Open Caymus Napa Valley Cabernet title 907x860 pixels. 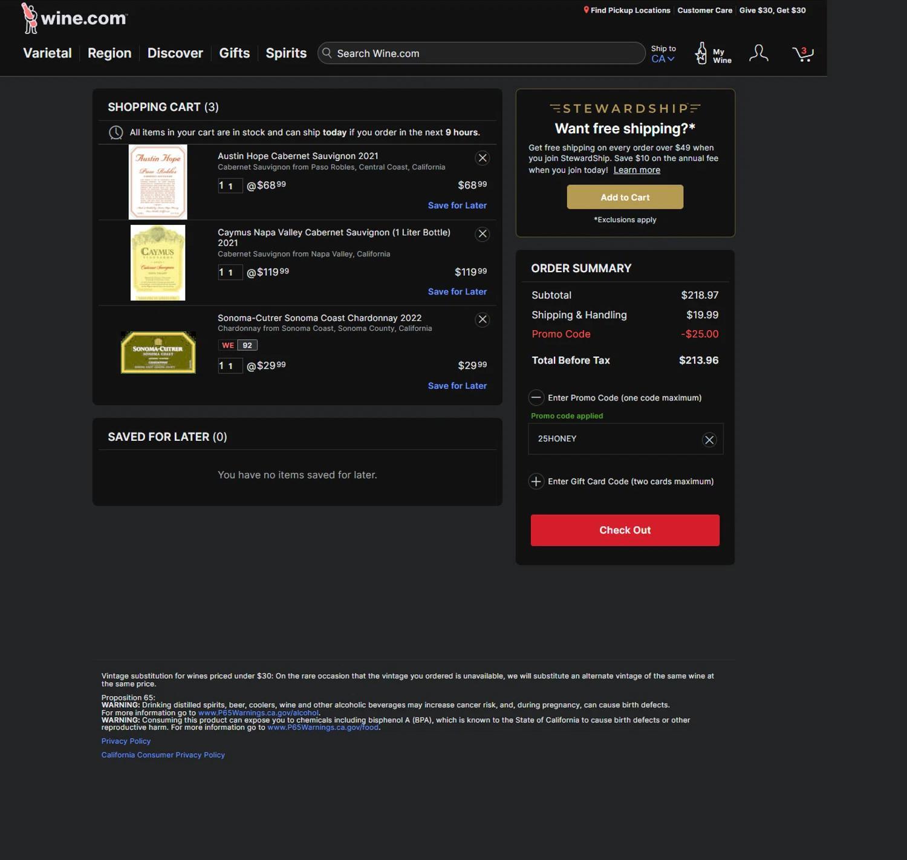334,238
